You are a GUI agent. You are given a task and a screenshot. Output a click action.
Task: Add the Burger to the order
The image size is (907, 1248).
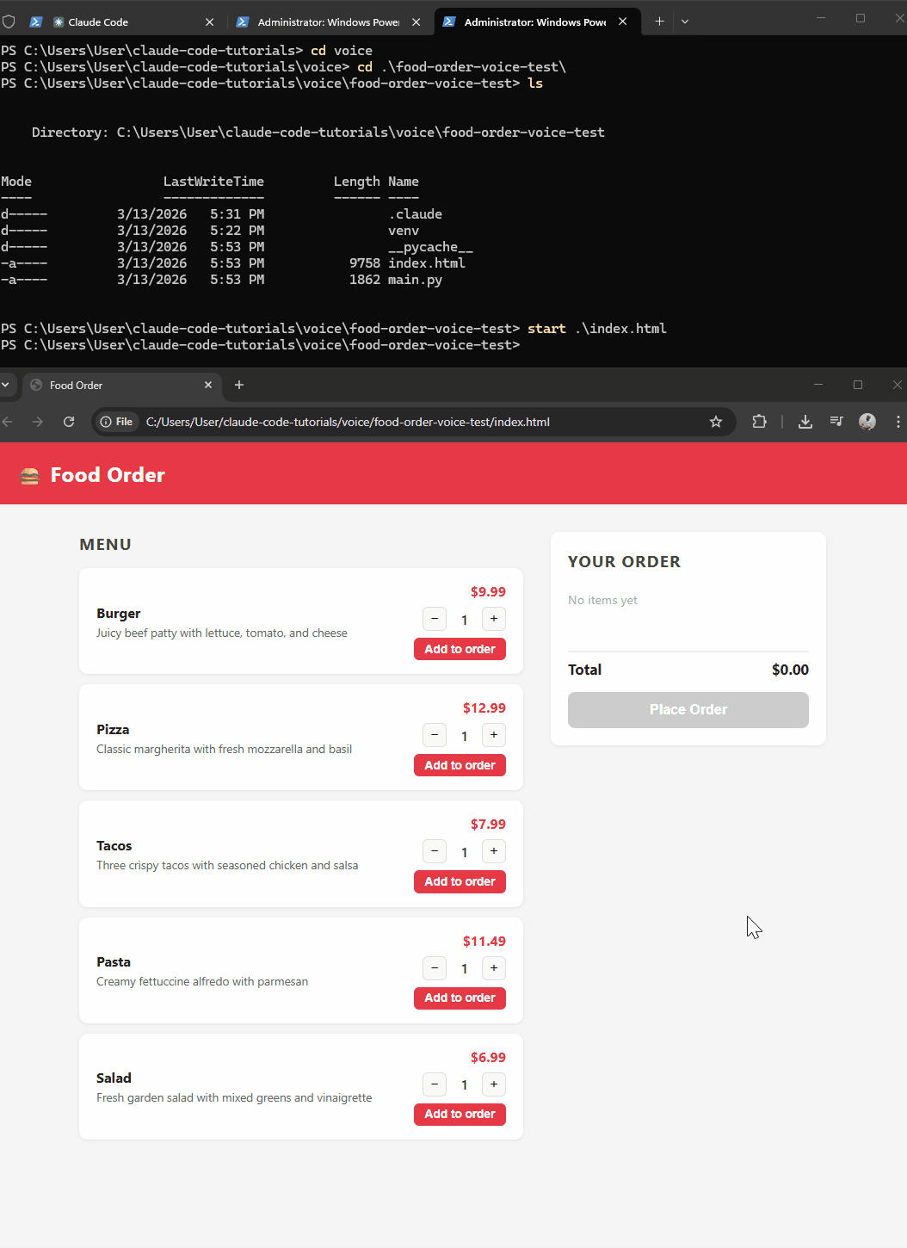point(460,649)
